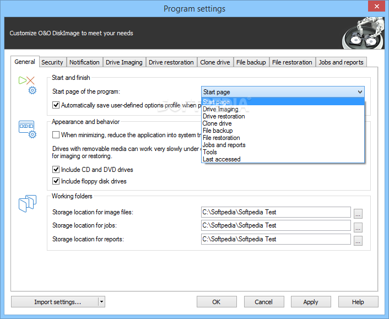Switch to the General tab
Image resolution: width=389 pixels, height=319 pixels.
(25, 62)
